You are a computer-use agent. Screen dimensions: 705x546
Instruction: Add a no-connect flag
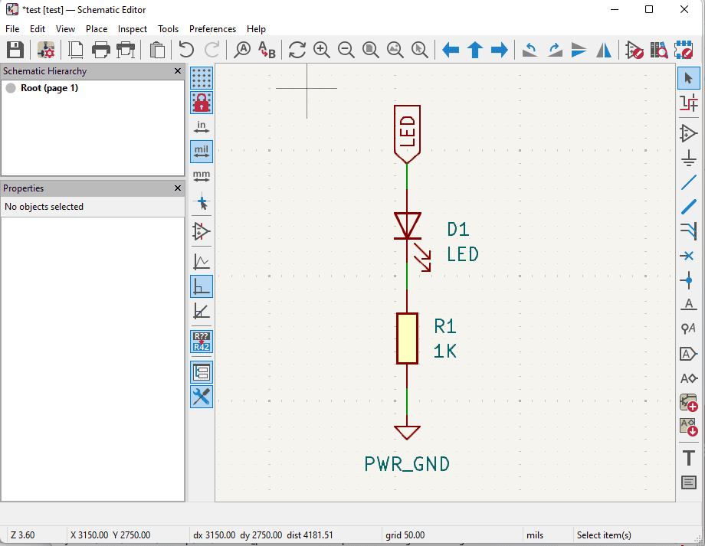[x=689, y=256]
